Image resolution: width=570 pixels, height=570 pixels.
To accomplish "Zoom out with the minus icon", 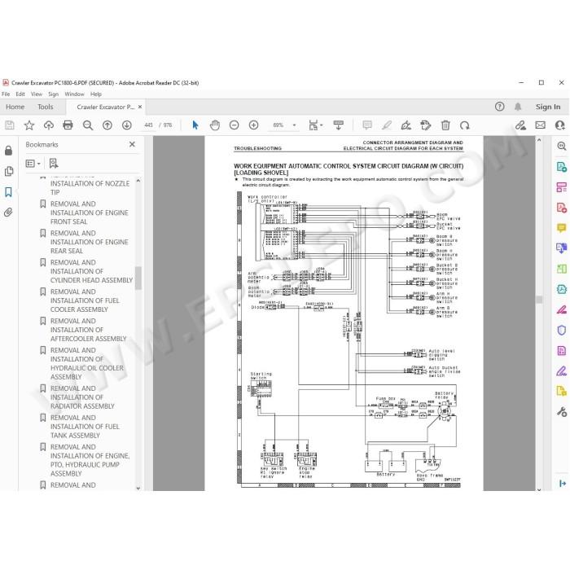I will coord(235,125).
